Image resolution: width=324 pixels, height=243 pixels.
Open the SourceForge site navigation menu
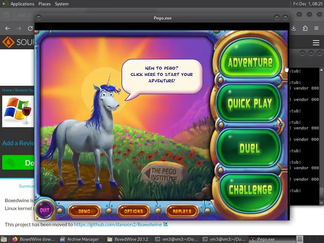316,43
